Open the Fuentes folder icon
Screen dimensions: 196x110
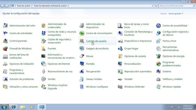coord(43,49)
